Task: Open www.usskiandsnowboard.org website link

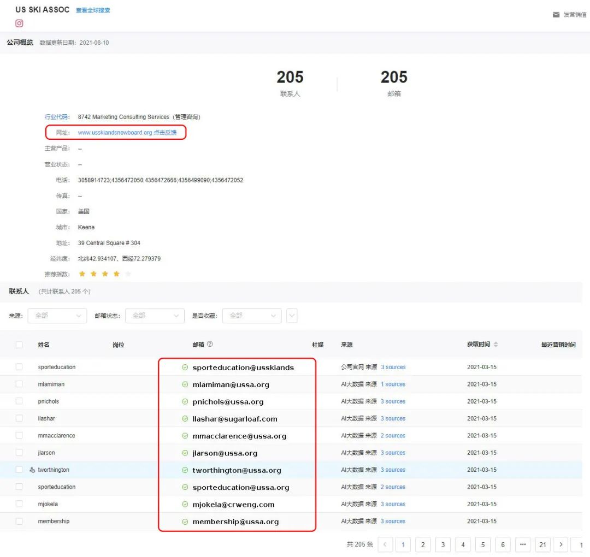Action: [x=115, y=132]
